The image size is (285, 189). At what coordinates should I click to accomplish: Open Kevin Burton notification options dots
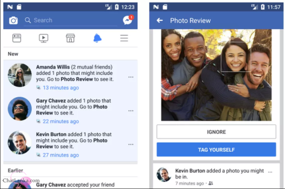pos(131,144)
